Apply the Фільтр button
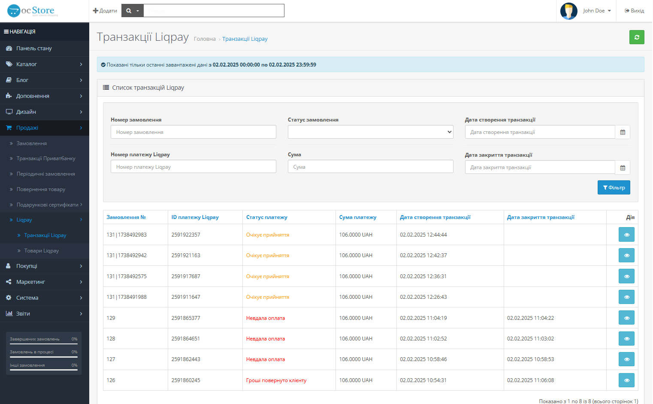This screenshot has width=653, height=404. click(x=614, y=188)
